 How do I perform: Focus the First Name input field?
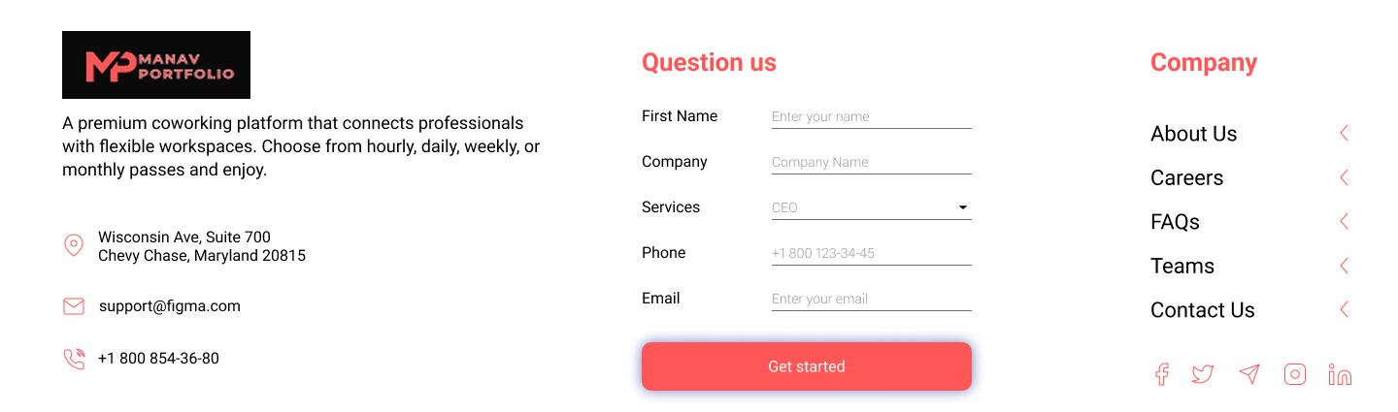(x=871, y=116)
